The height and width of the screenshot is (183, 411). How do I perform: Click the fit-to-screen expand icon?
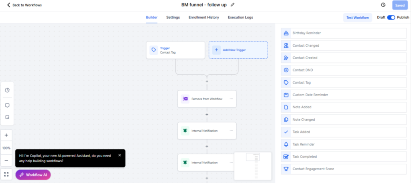point(6,174)
